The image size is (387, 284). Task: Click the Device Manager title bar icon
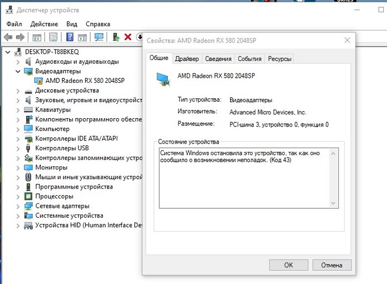pyautogui.click(x=9, y=10)
